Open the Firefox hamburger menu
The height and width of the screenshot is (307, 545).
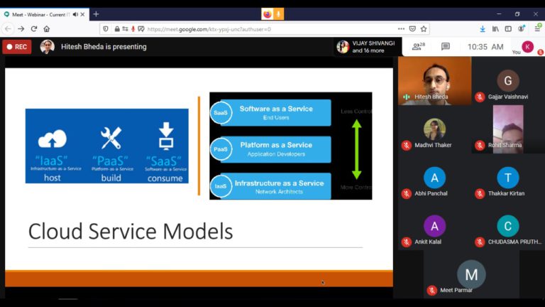(536, 29)
